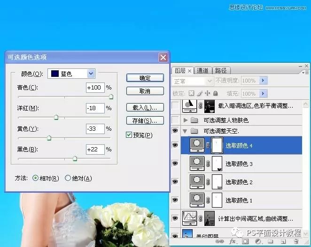Image resolution: width=311 pixels, height=247 pixels.
Task: Click lock transparent pixels icon
Action: coord(191,93)
